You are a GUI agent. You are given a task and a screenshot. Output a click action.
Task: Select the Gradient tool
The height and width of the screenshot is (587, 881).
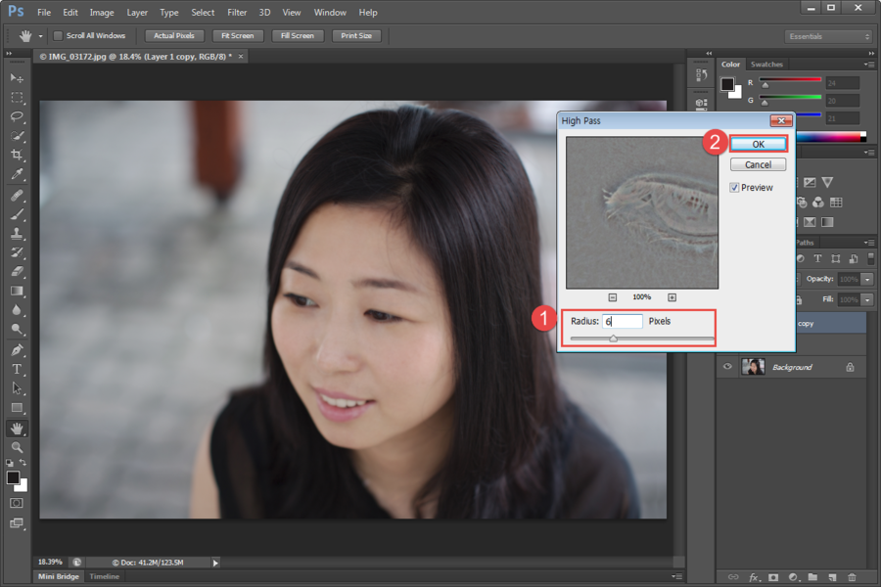17,291
